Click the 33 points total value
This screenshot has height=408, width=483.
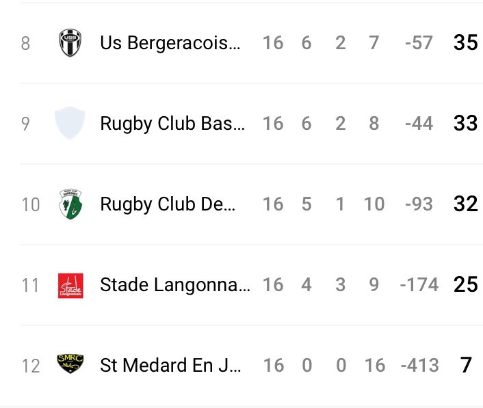465,124
